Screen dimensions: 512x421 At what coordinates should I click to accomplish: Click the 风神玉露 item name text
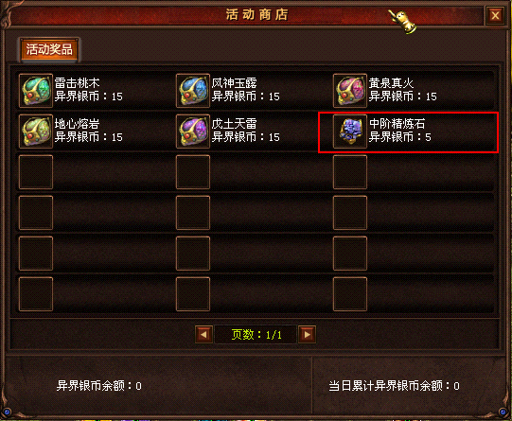pos(234,83)
